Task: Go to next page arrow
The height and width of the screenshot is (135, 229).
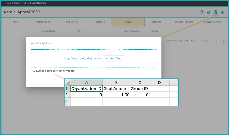Action: point(224,42)
